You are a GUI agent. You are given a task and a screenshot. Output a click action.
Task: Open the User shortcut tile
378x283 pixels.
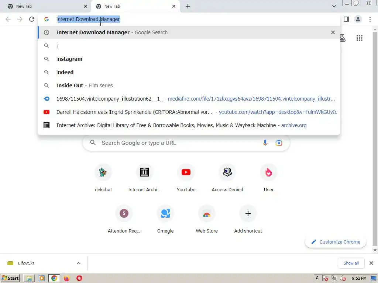(269, 178)
